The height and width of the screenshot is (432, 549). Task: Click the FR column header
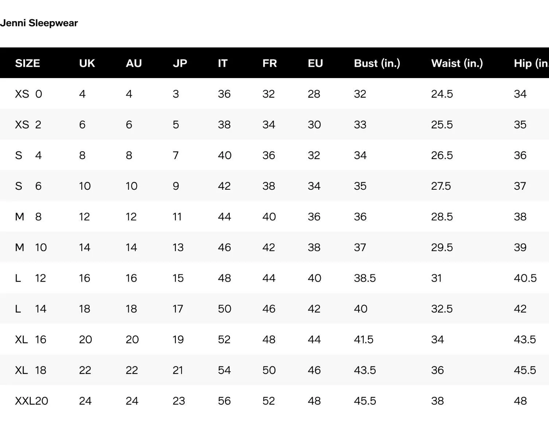pyautogui.click(x=269, y=63)
